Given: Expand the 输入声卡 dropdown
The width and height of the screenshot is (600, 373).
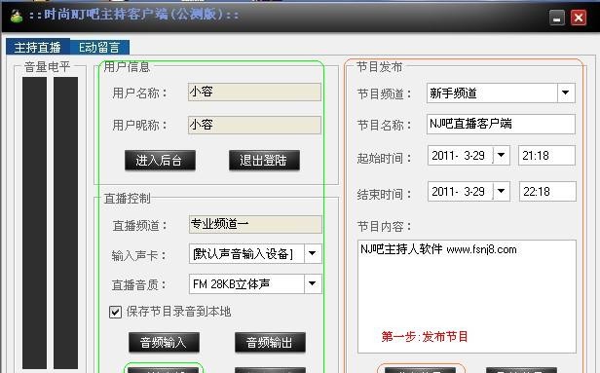Looking at the screenshot, I should (x=313, y=253).
